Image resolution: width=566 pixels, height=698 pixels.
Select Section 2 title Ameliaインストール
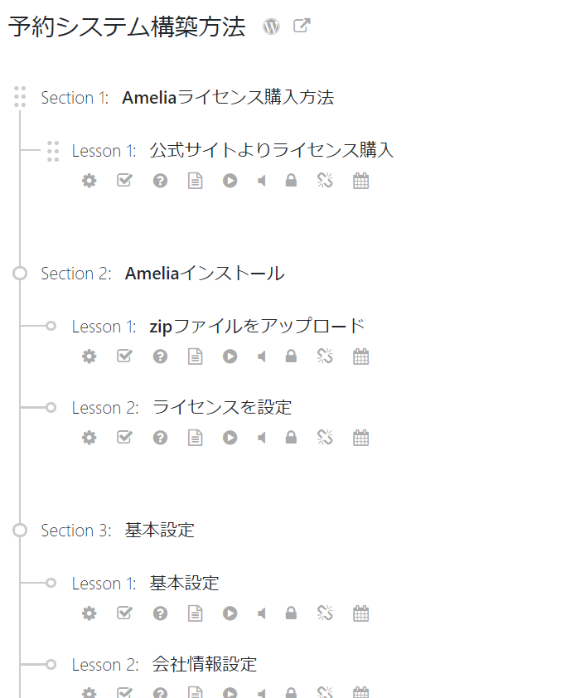(205, 274)
